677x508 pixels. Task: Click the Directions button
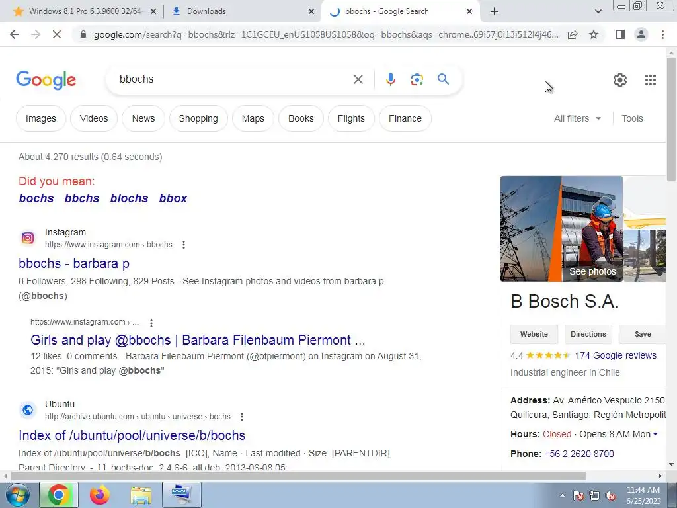[x=588, y=334]
